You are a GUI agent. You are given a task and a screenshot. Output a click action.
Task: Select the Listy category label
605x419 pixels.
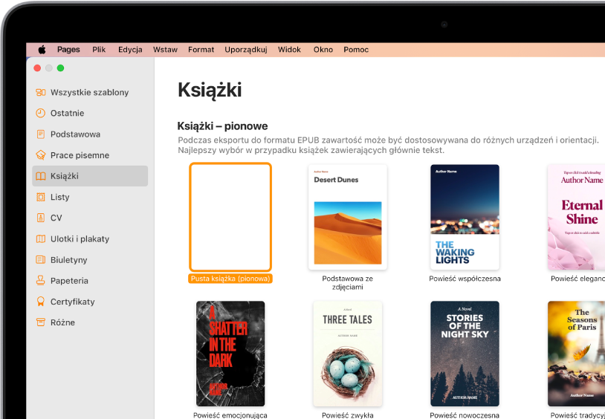tap(59, 197)
